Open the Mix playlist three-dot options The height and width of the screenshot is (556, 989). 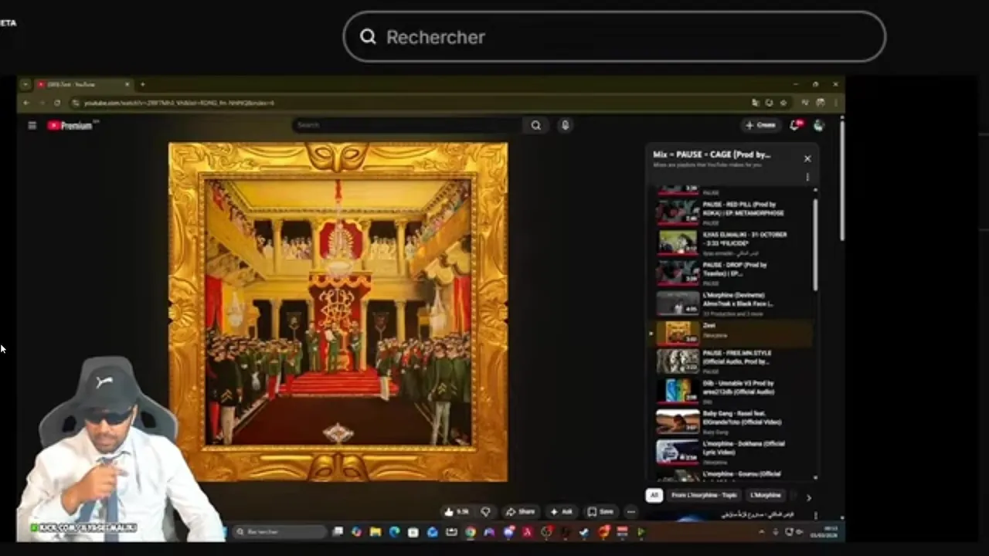(807, 177)
